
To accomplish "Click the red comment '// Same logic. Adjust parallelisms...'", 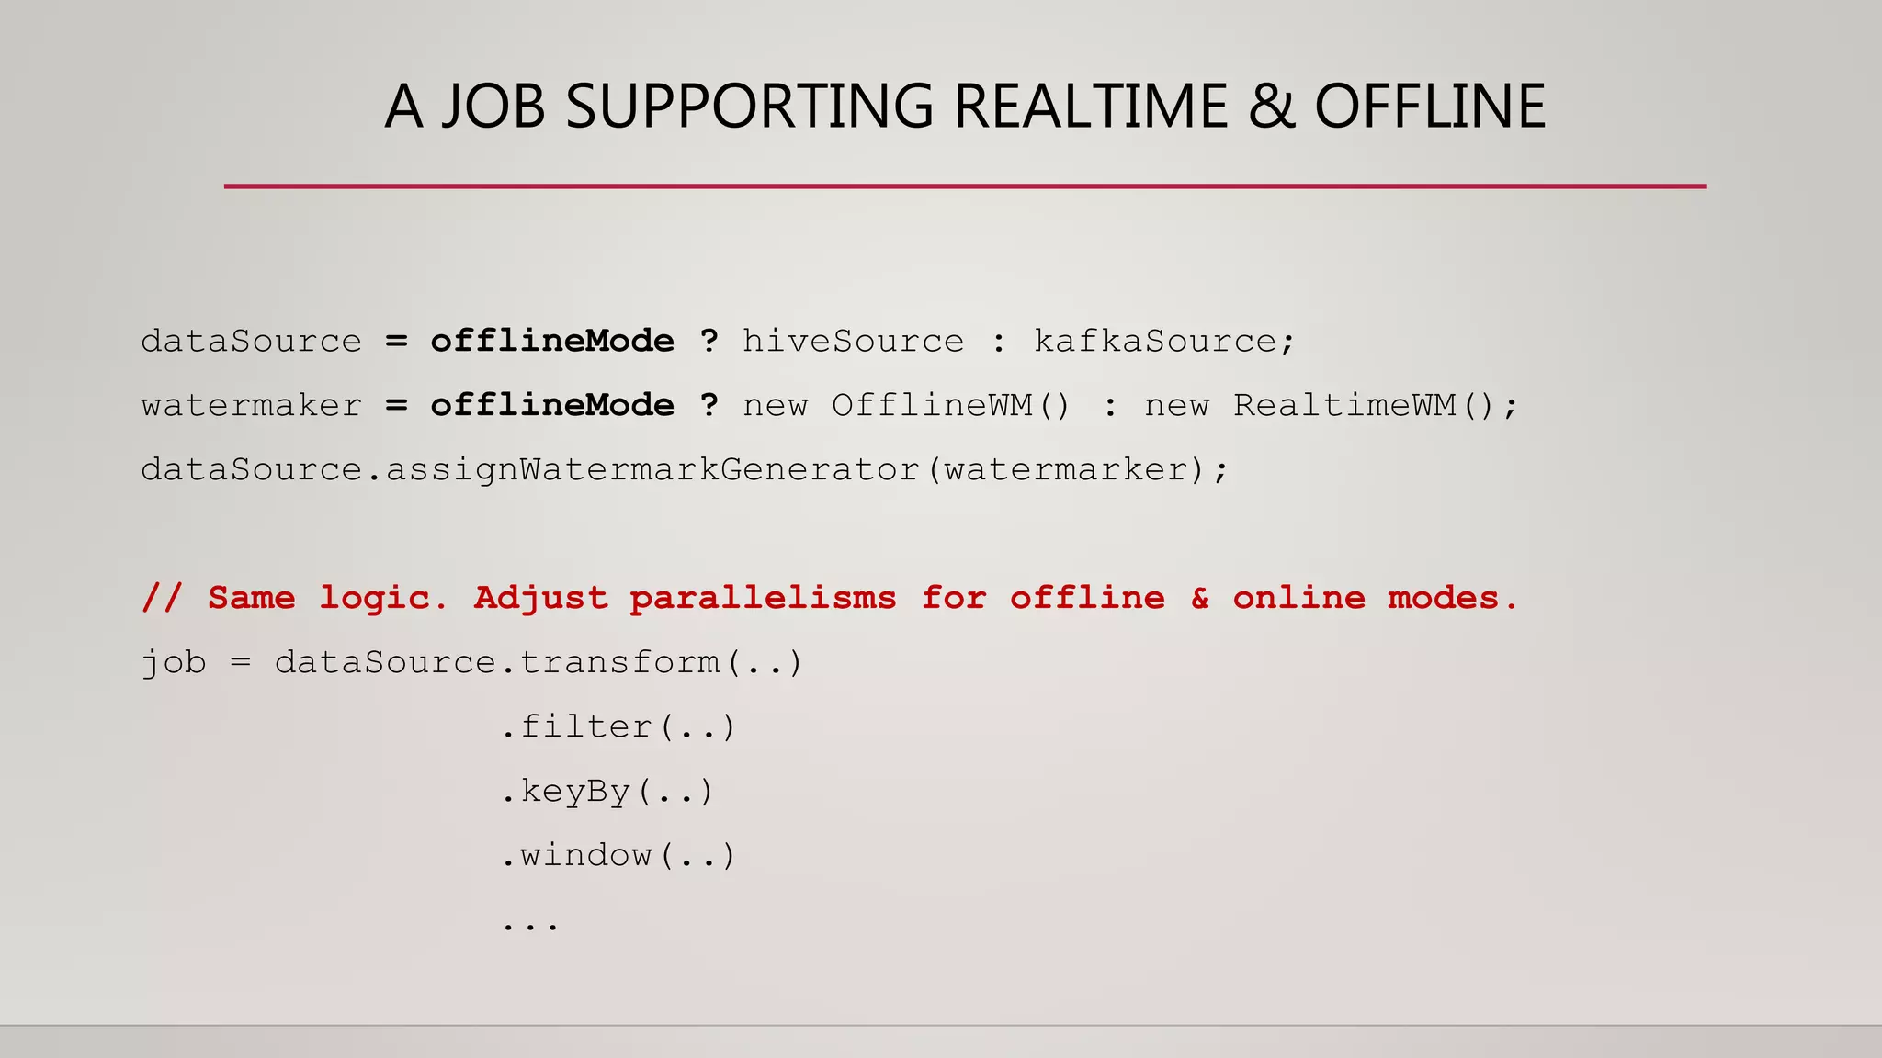I will [830, 598].
